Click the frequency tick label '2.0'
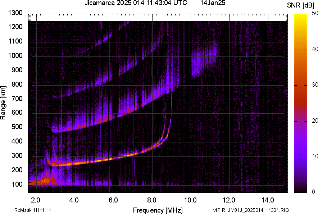The image size is (318, 214). tap(36, 200)
